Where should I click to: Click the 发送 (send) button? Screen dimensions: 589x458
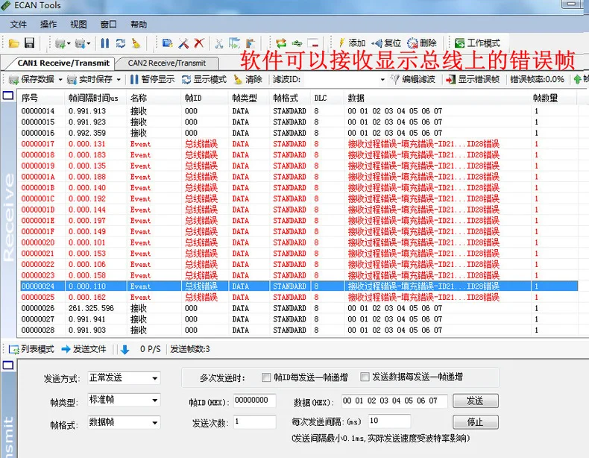pos(476,401)
